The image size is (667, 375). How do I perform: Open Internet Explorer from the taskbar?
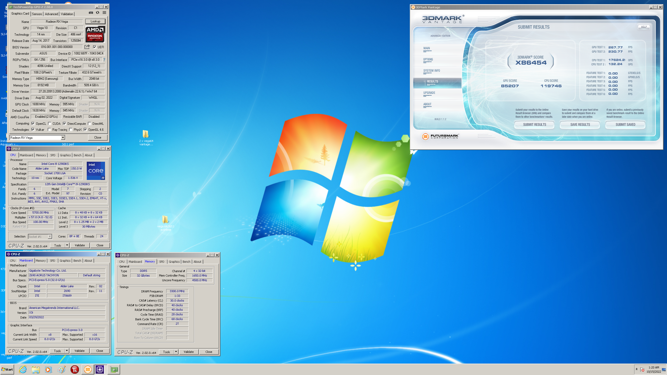pos(23,369)
